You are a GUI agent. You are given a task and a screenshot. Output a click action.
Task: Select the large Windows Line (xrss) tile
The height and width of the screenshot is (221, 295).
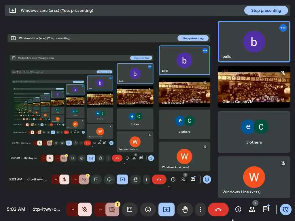(254, 177)
